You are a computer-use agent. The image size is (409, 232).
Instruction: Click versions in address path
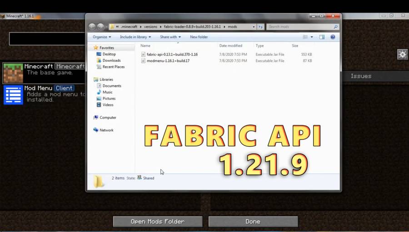point(150,27)
